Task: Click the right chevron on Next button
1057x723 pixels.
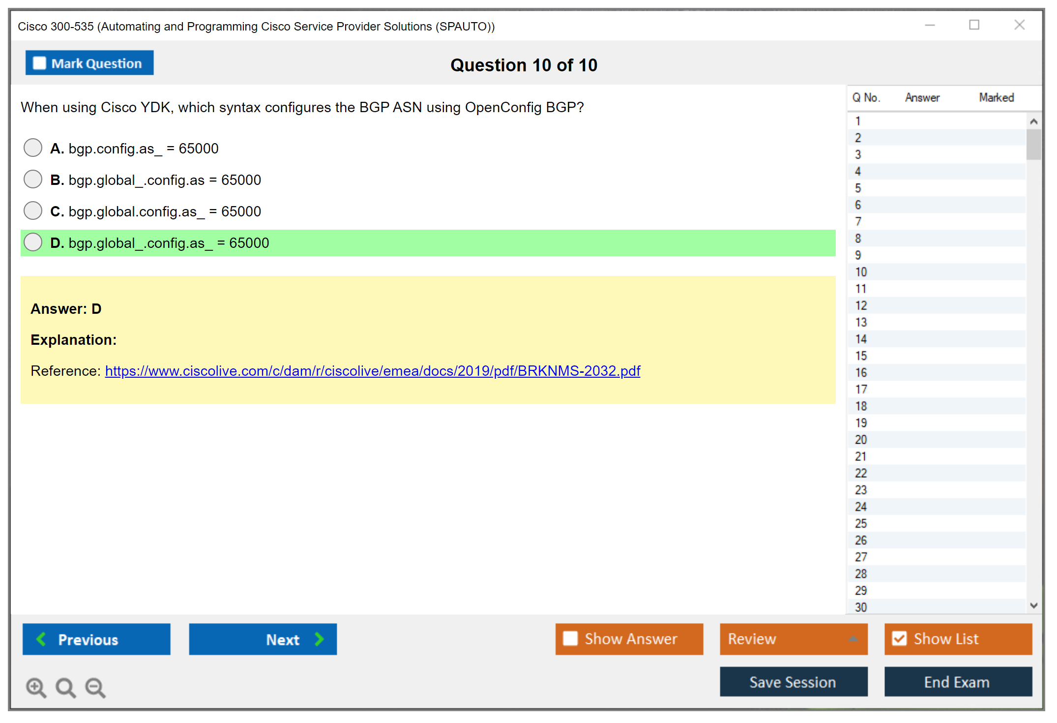Action: pyautogui.click(x=320, y=639)
